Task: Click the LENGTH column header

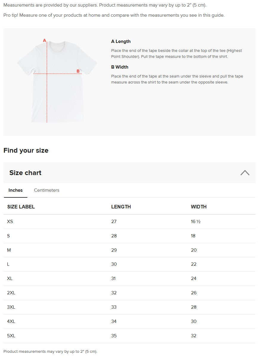Action: click(x=121, y=207)
